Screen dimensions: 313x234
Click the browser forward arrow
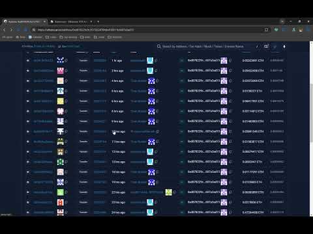(x=11, y=30)
